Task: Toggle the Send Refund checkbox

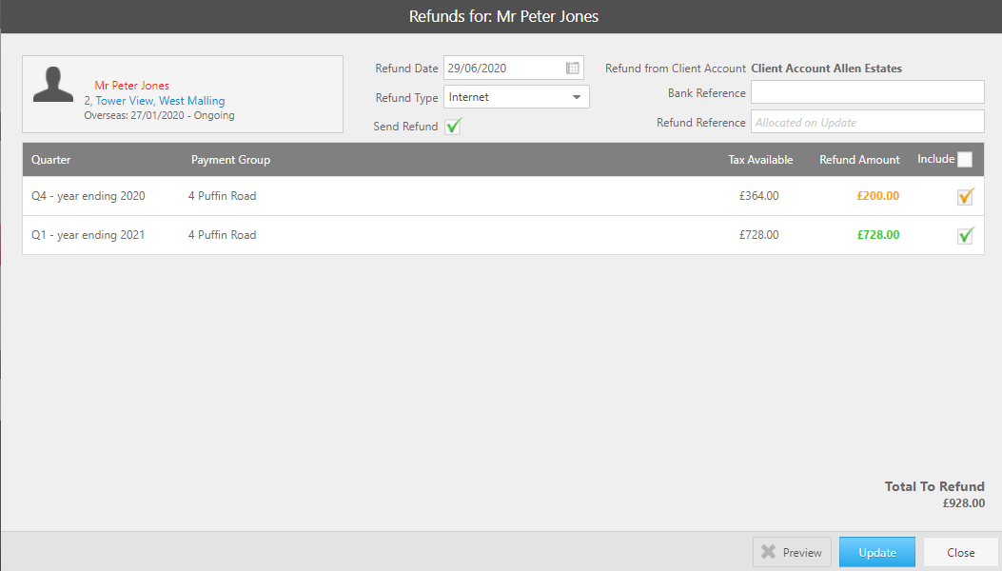Action: pos(453,126)
